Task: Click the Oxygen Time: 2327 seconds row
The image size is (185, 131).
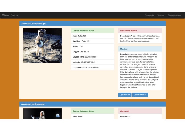Action: (x=93, y=57)
